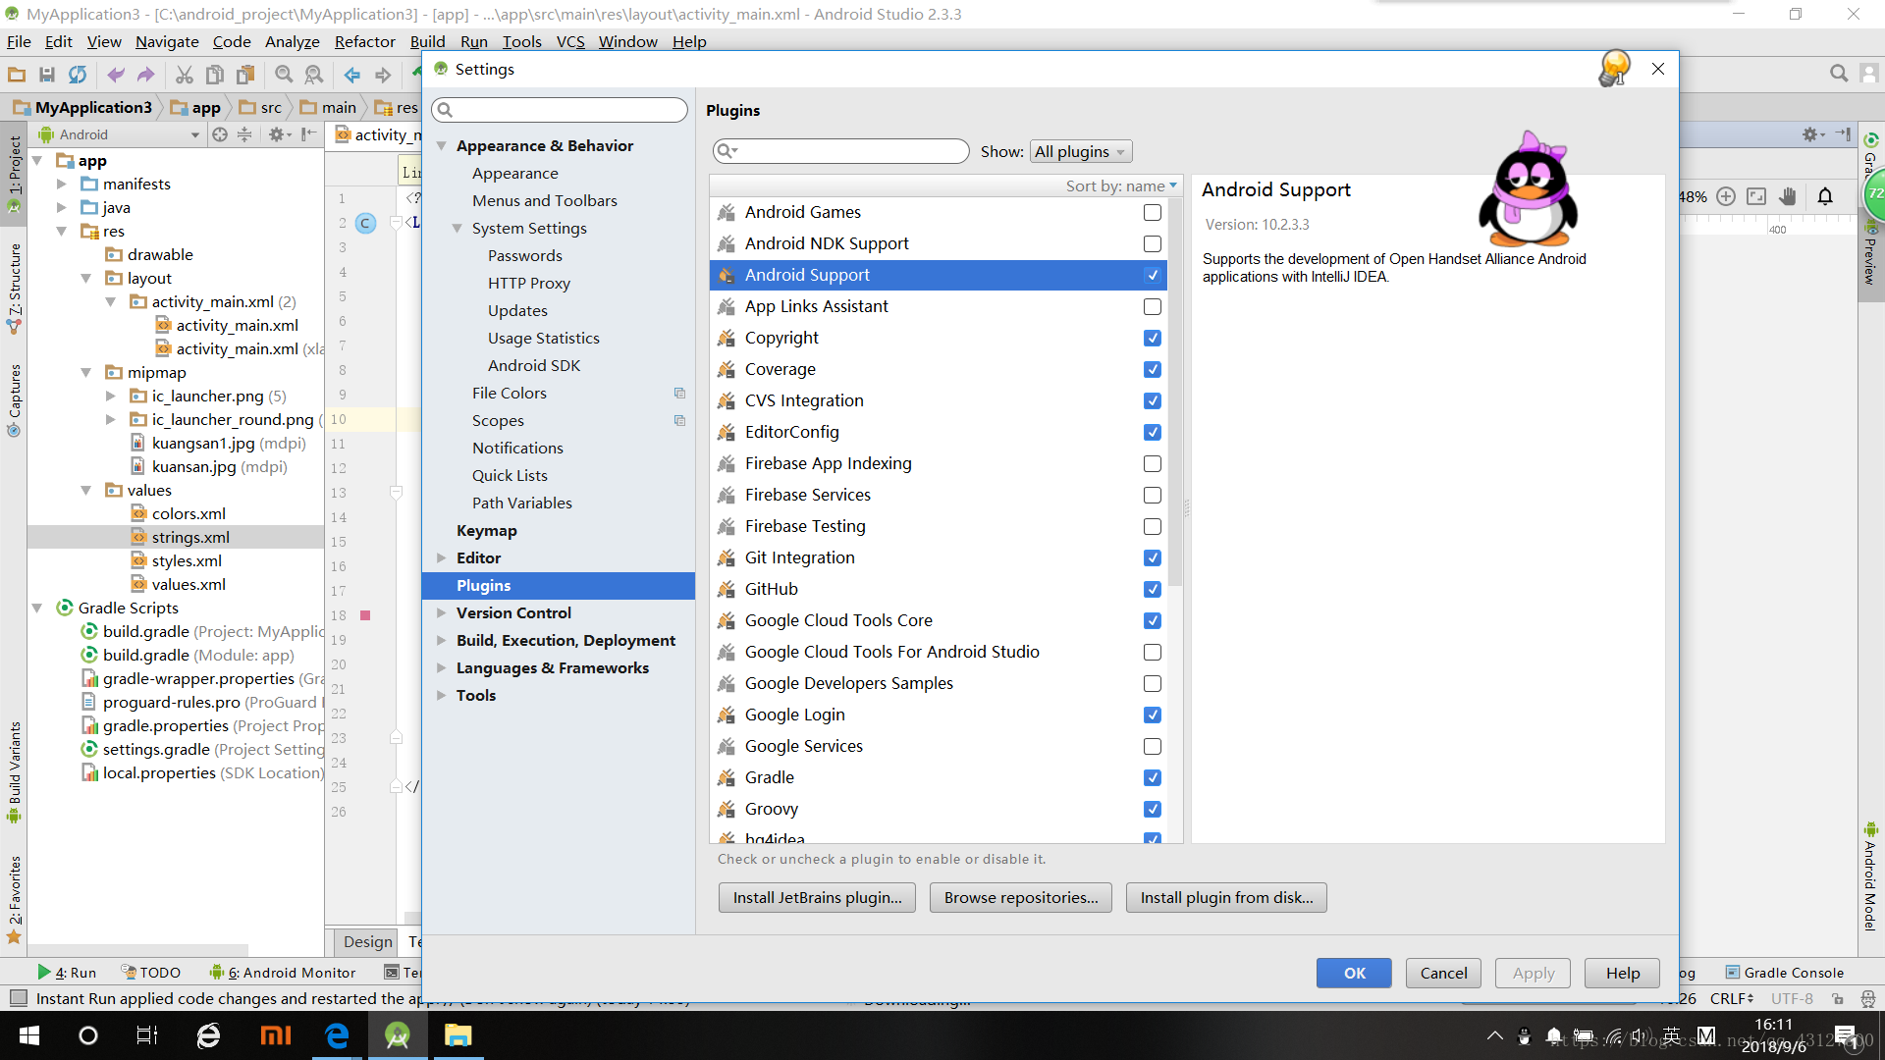Open the Android project view dropdown
The width and height of the screenshot is (1885, 1060).
point(119,134)
